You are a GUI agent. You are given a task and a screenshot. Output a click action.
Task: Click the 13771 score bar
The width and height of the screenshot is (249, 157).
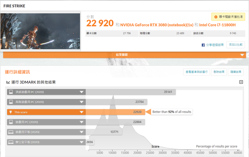[104, 132]
